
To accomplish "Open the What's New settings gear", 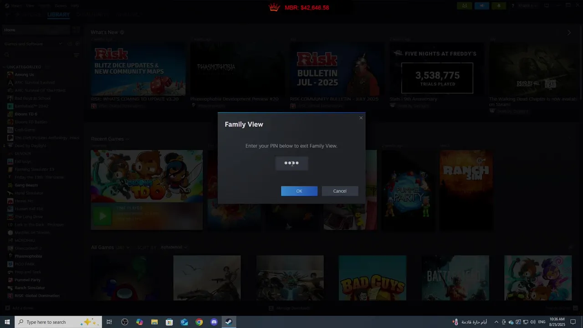I will tap(122, 33).
